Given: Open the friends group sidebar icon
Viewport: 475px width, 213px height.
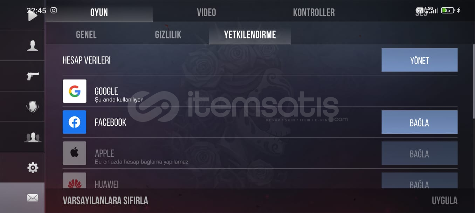Looking at the screenshot, I should (x=33, y=137).
